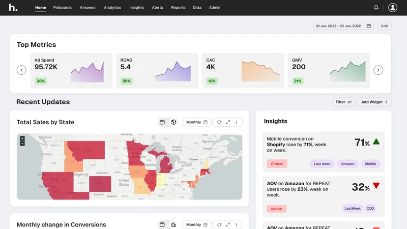Viewport: 407px width, 229px height.
Task: Select the Ad Spend metric card
Action: tap(71, 70)
